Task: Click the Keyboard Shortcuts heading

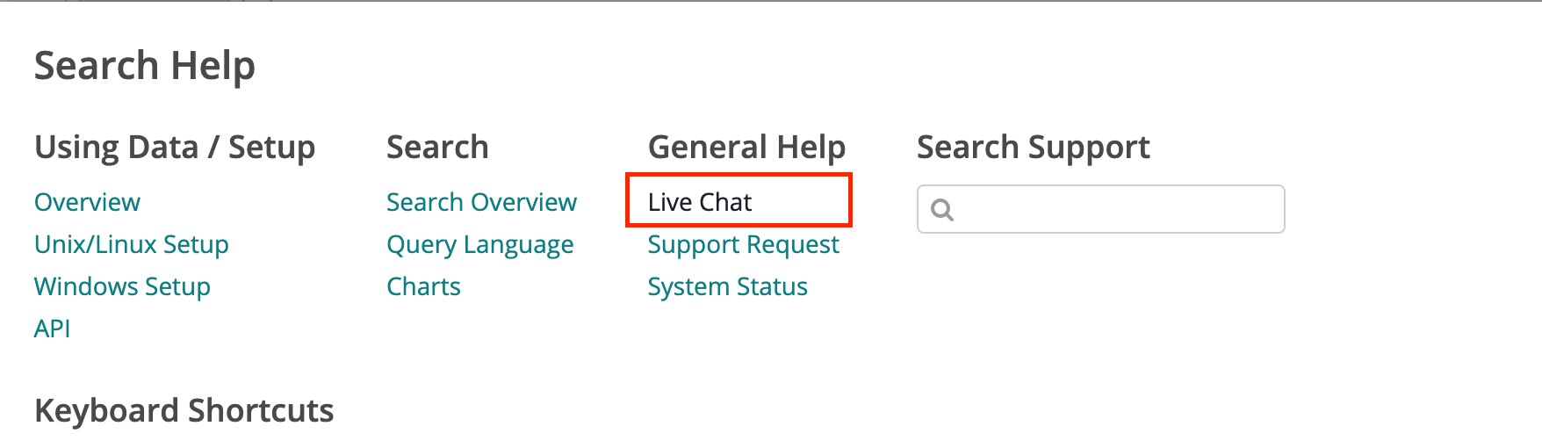Action: point(184,410)
